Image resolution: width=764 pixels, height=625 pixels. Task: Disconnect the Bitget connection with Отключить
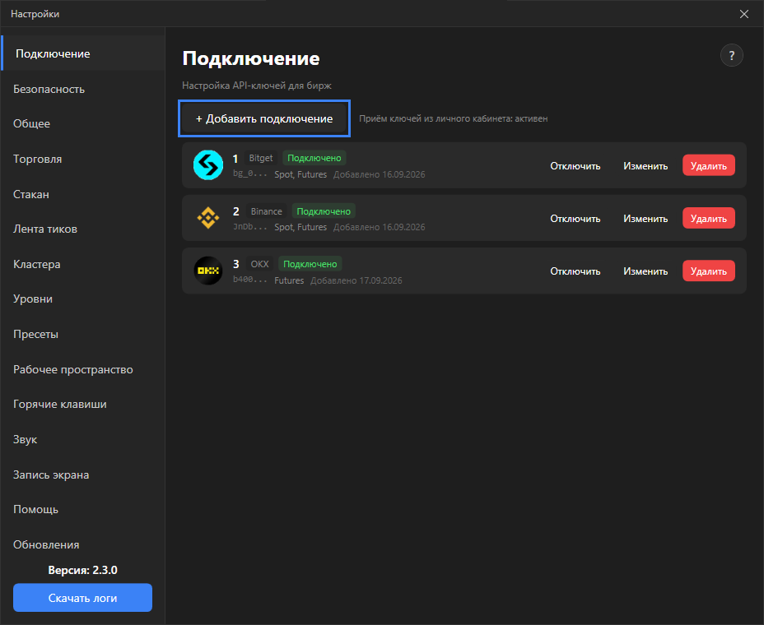(575, 166)
